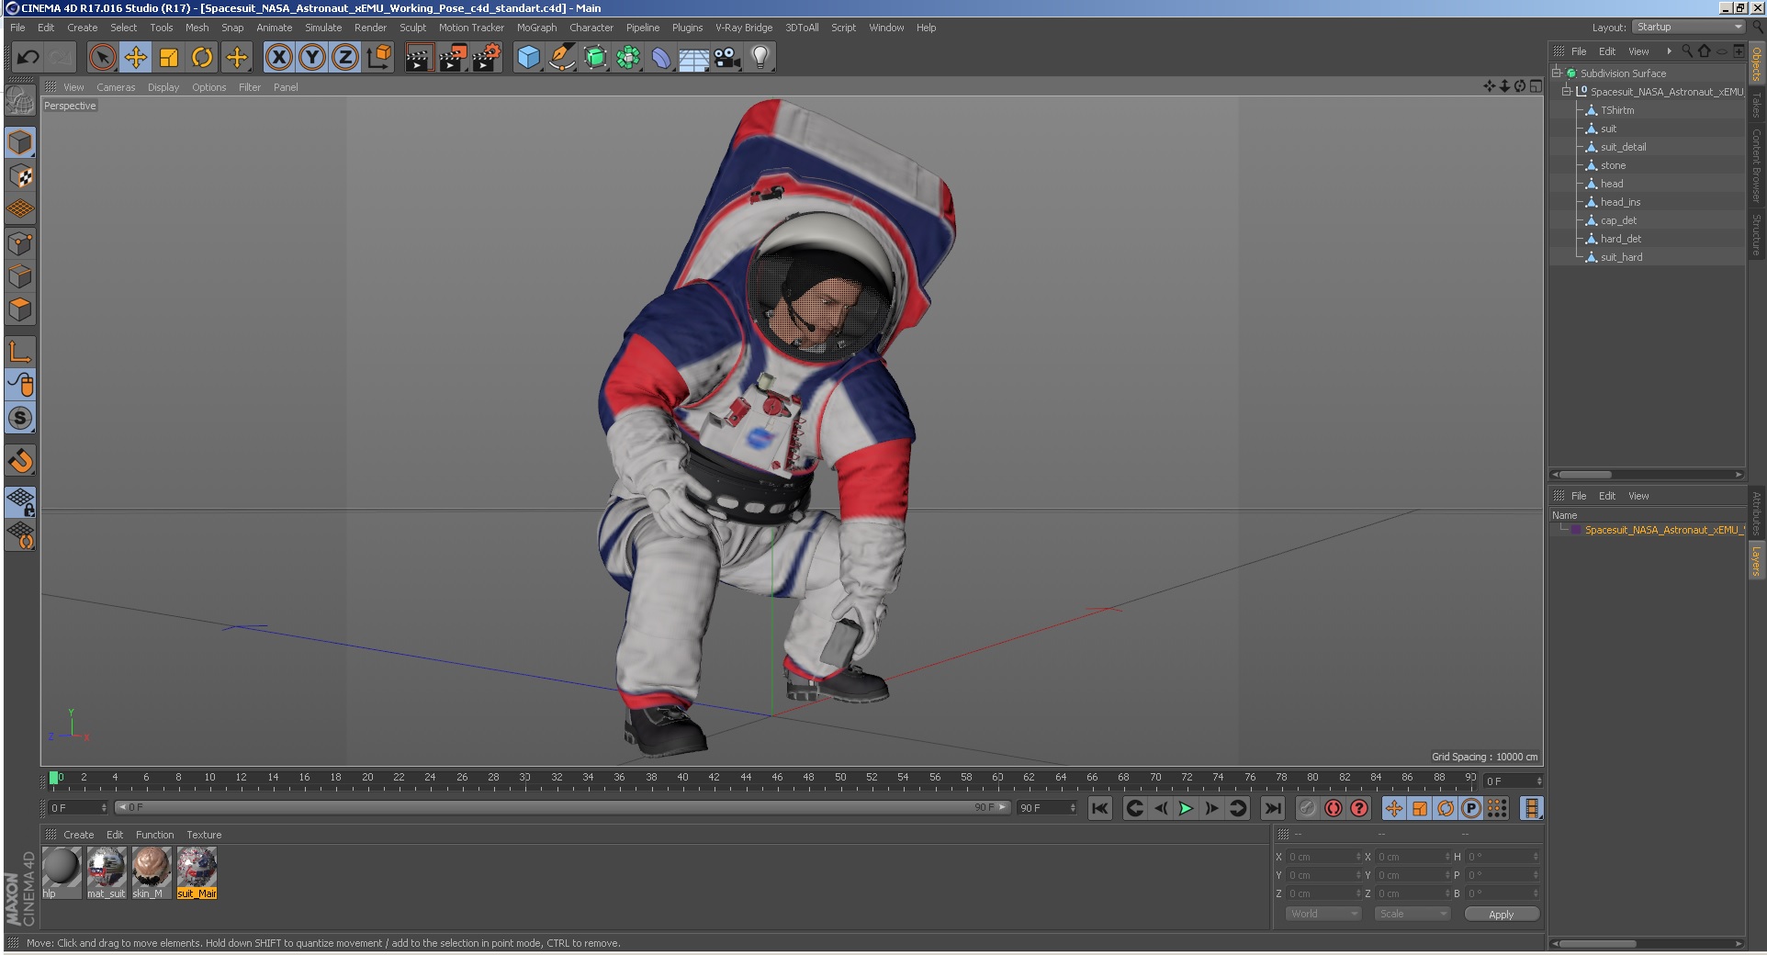The width and height of the screenshot is (1767, 955).
Task: Toggle the Z axis lock
Action: point(344,58)
